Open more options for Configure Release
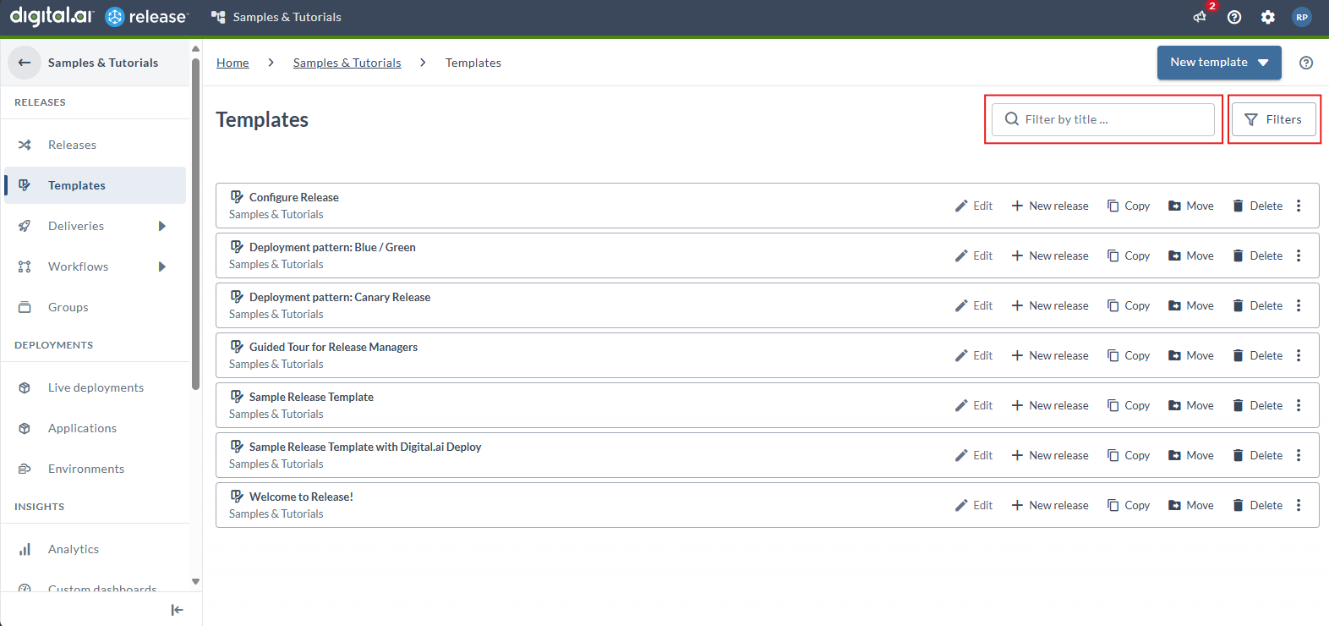 (x=1299, y=206)
